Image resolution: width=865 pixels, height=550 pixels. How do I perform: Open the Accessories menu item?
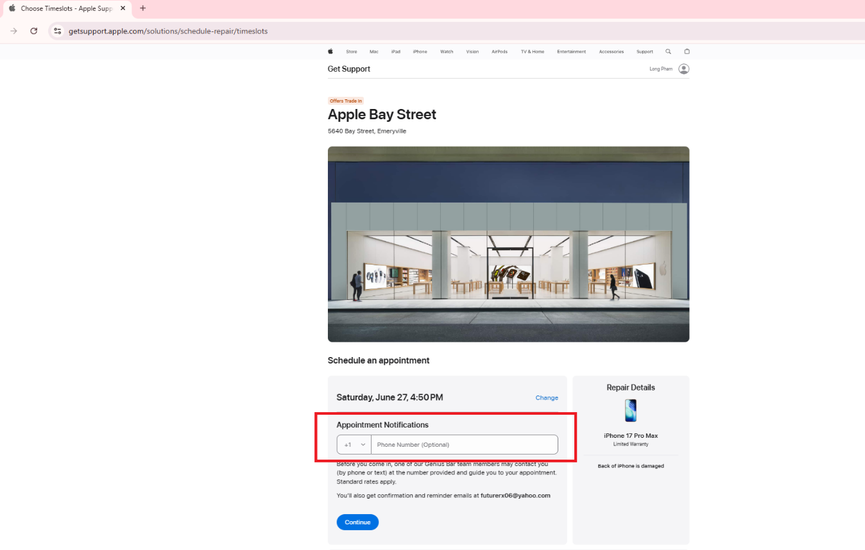coord(612,51)
